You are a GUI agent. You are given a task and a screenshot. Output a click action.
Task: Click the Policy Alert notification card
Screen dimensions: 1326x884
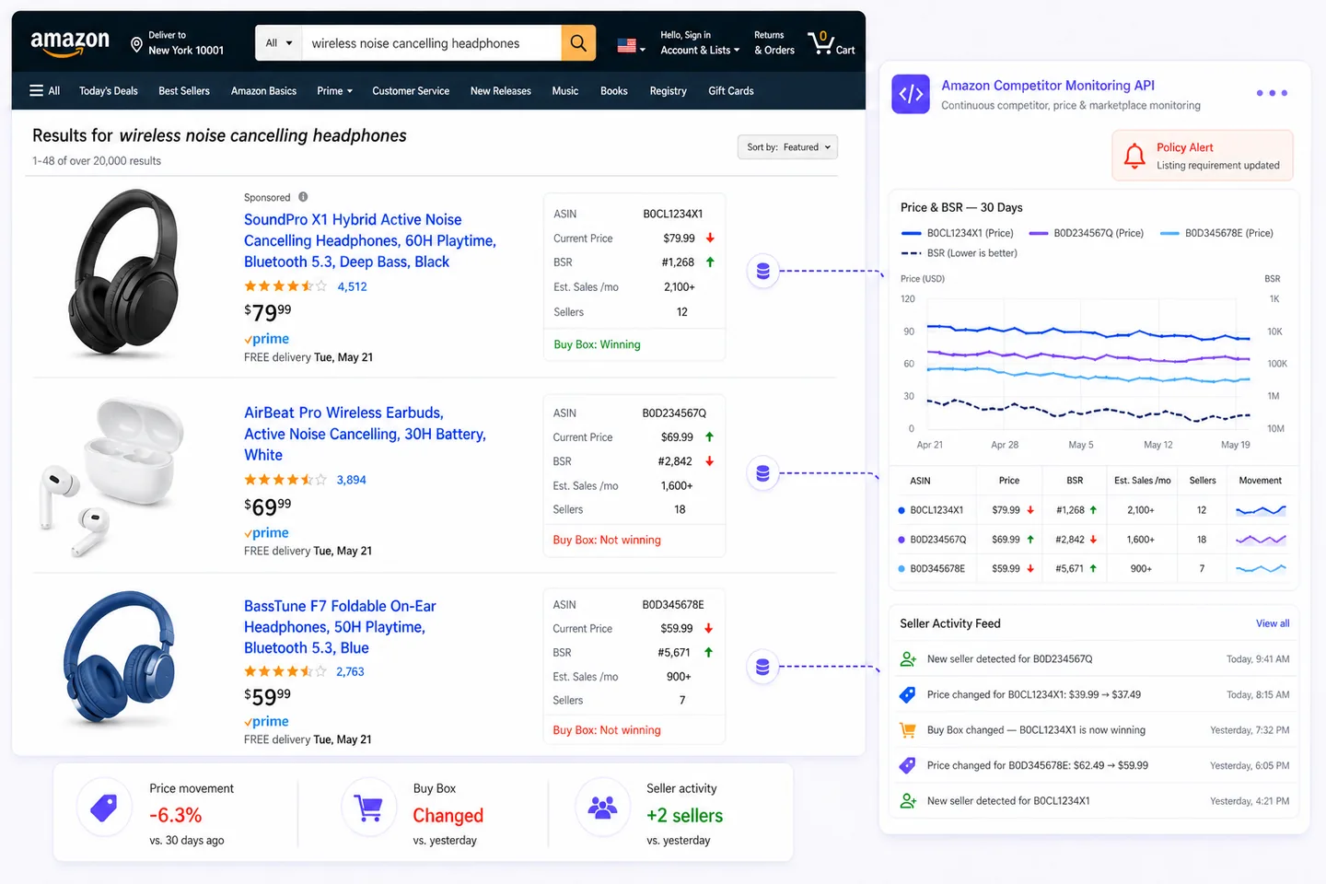(1203, 156)
